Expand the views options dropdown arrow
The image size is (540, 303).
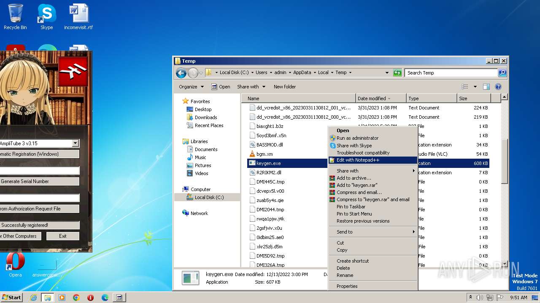pos(475,87)
